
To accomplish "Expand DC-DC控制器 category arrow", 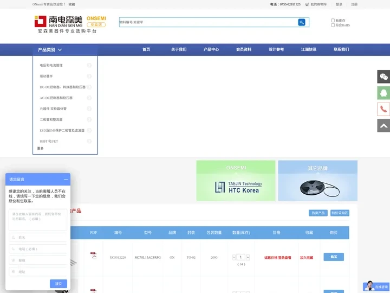I will tap(89, 87).
